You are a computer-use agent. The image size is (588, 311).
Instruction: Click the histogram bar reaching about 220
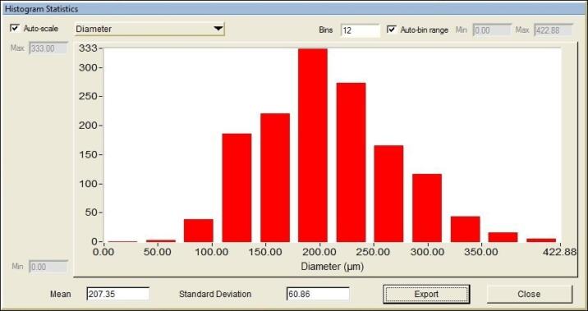[x=275, y=177]
